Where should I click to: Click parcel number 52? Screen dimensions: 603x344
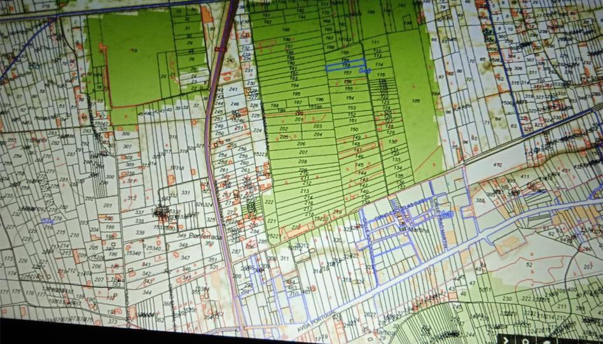(529, 264)
